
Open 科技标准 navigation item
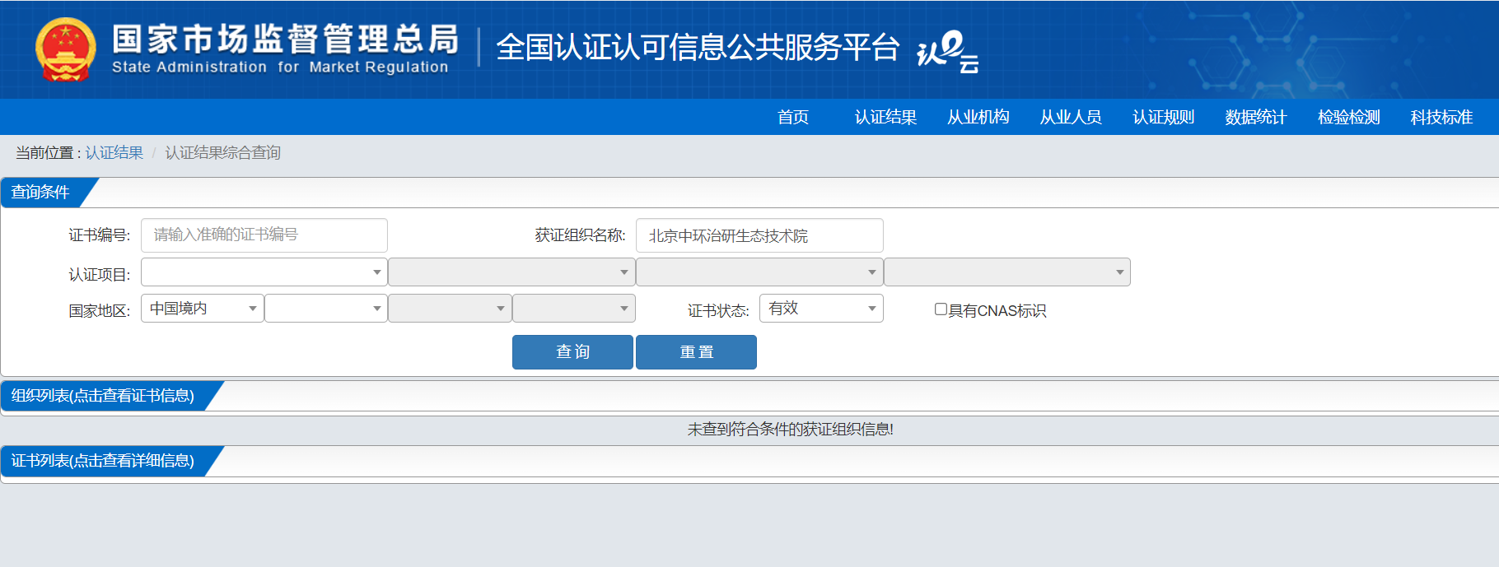click(1441, 117)
